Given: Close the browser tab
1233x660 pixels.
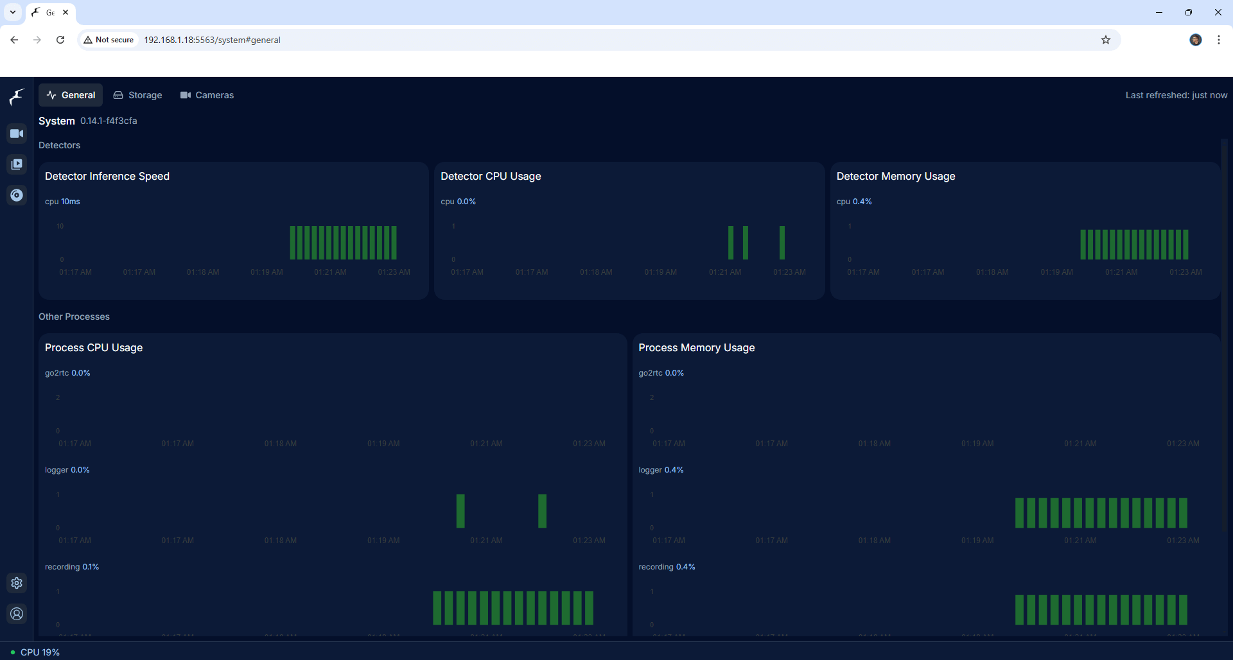Looking at the screenshot, I should [x=66, y=12].
